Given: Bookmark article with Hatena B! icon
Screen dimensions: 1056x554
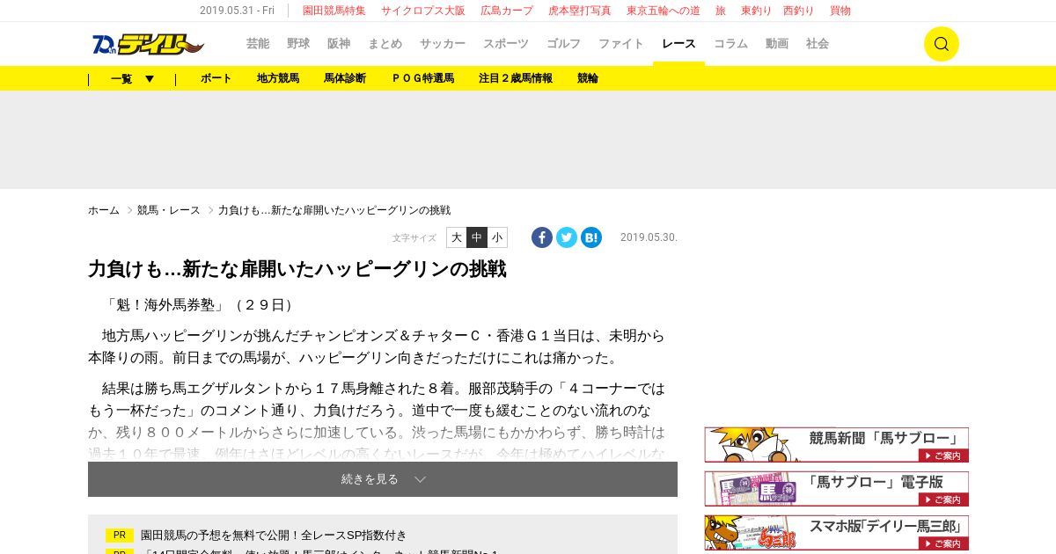Looking at the screenshot, I should coord(591,237).
